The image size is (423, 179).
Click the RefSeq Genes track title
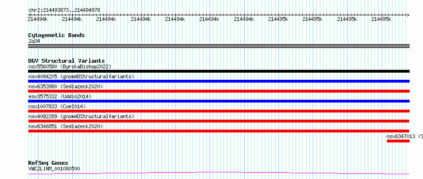pyautogui.click(x=48, y=163)
